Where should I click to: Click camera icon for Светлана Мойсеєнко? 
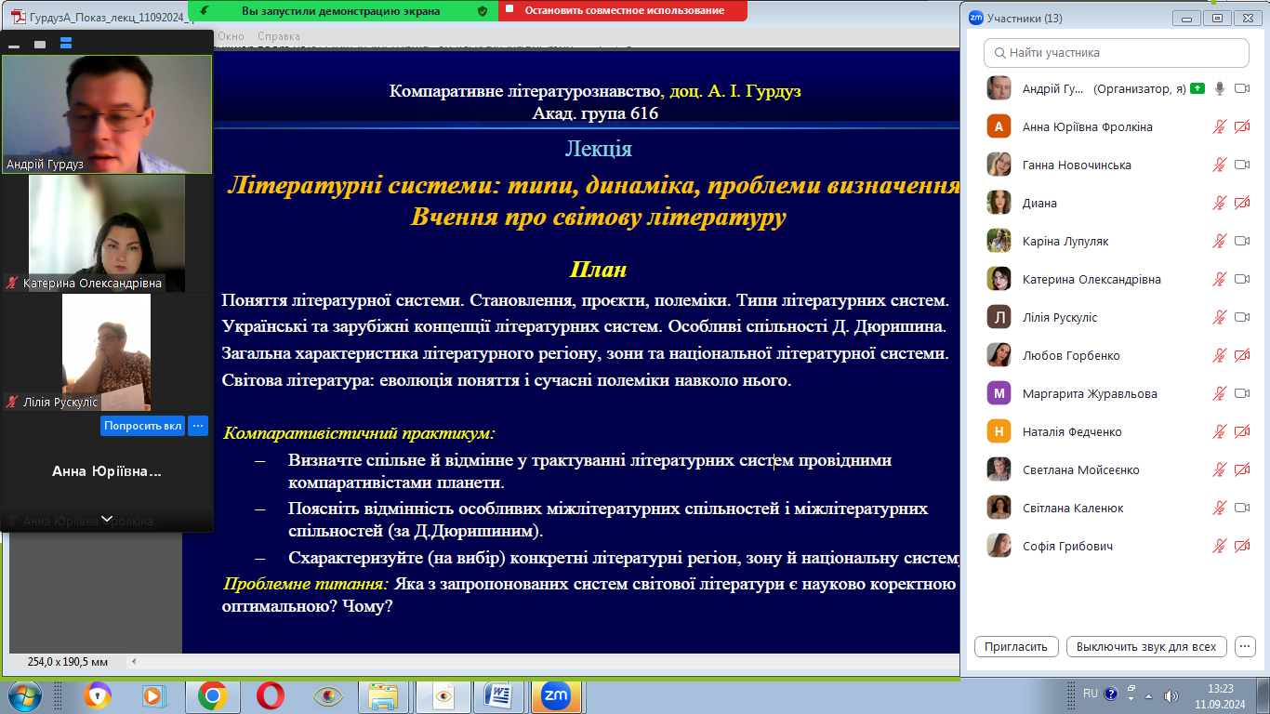click(1241, 469)
